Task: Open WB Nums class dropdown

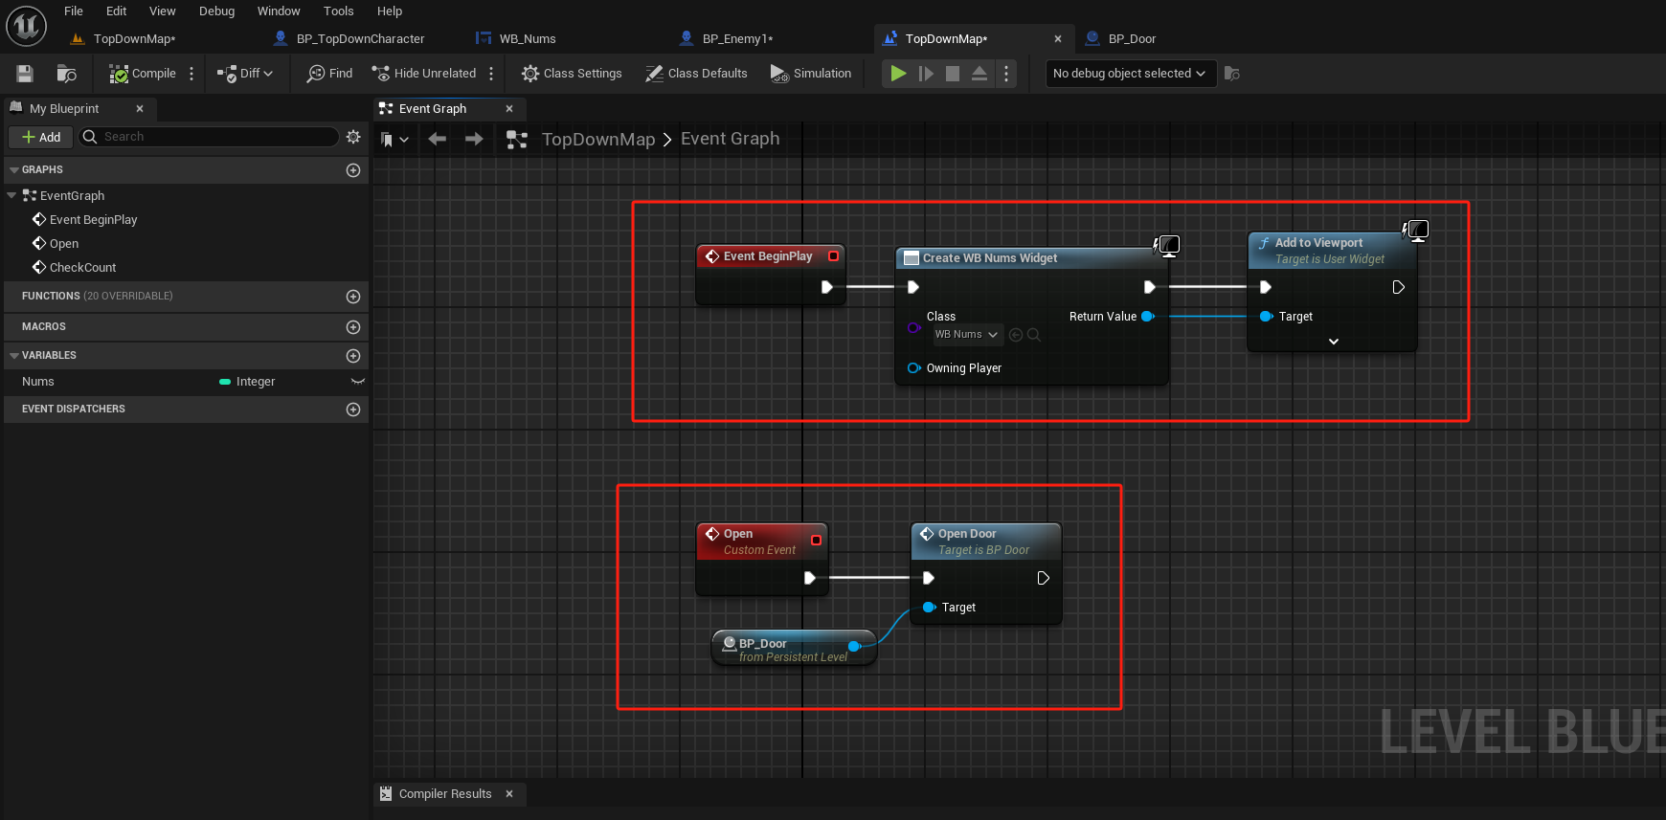Action: click(967, 335)
